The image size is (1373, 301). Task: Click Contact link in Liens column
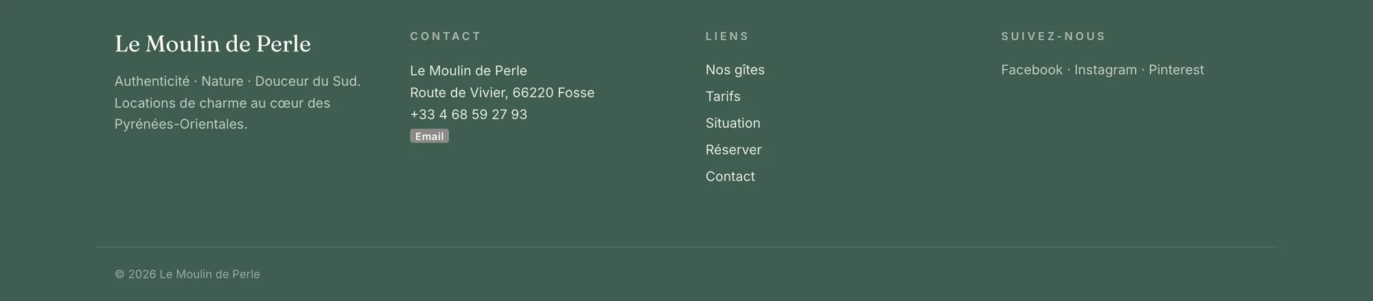click(730, 176)
